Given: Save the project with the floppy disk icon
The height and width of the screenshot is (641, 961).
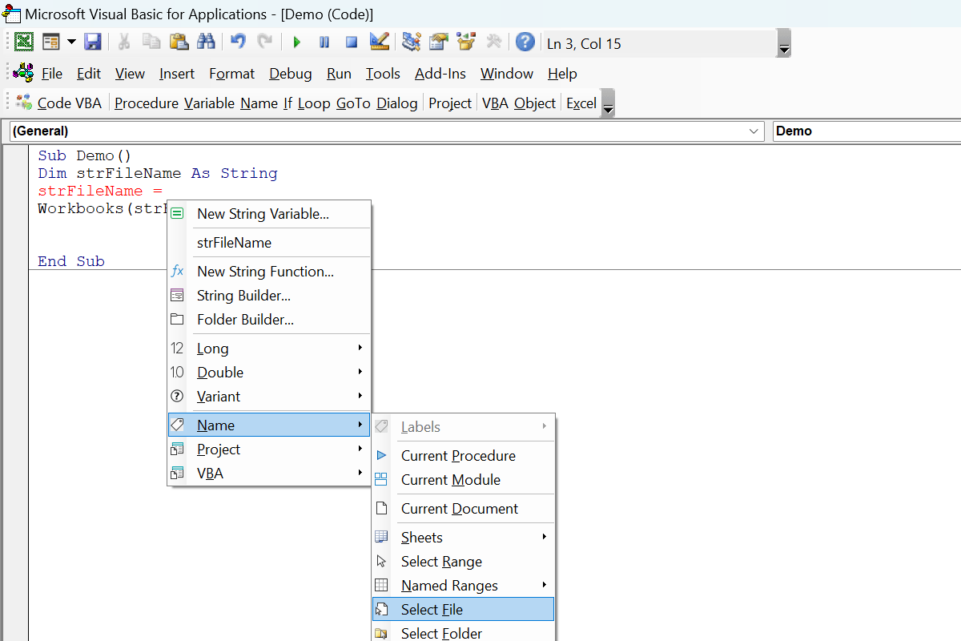Looking at the screenshot, I should tap(93, 42).
